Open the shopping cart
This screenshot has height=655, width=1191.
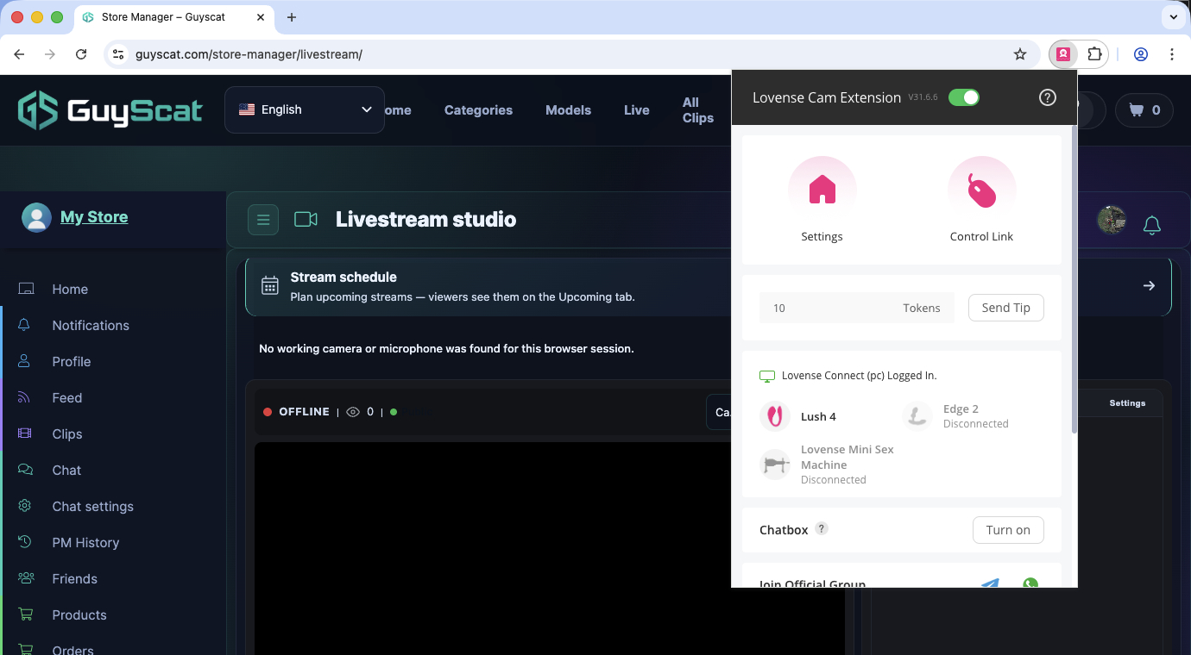[1144, 109]
